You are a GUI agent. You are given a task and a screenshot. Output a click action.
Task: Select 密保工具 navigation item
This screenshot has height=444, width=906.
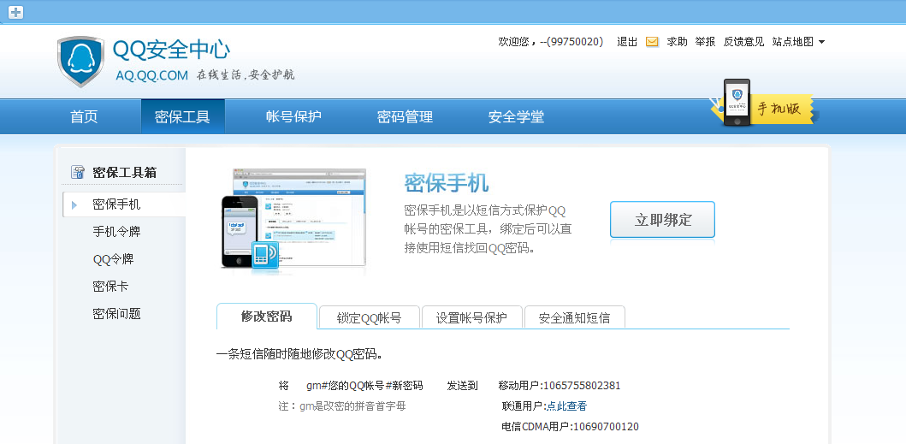point(182,117)
